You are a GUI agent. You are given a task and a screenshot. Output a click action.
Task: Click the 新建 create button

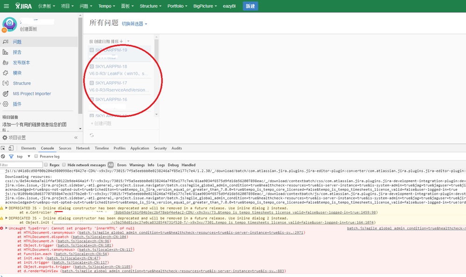pyautogui.click(x=250, y=6)
